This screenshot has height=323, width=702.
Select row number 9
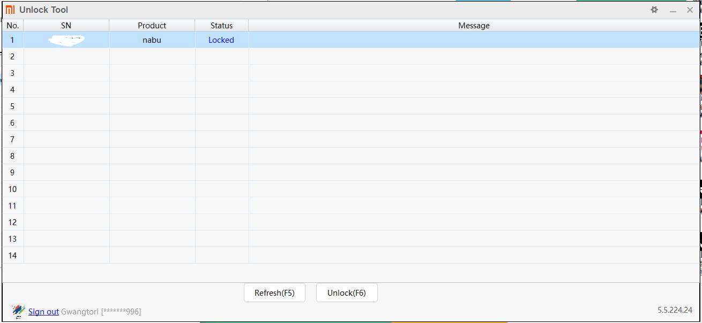pyautogui.click(x=13, y=172)
